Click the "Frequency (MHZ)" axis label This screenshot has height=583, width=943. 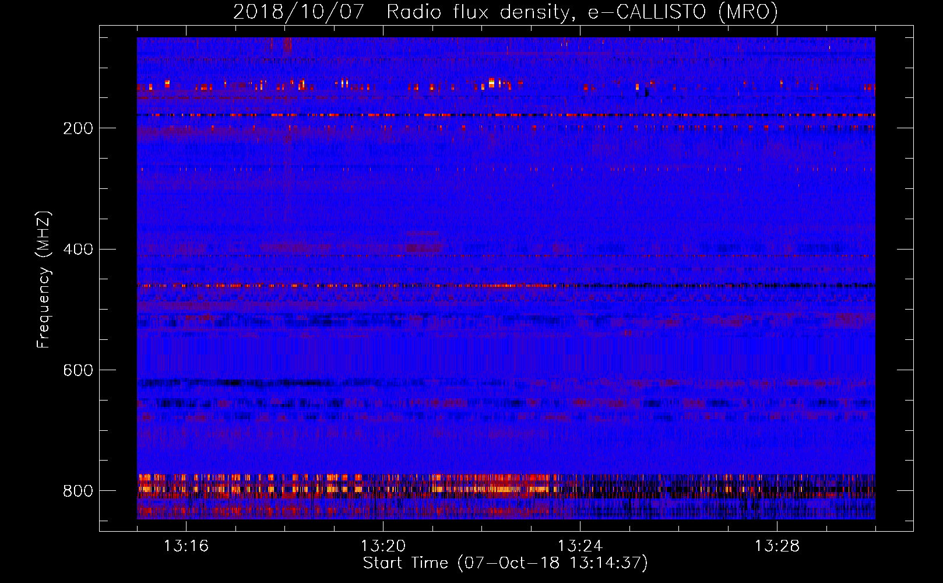point(44,280)
